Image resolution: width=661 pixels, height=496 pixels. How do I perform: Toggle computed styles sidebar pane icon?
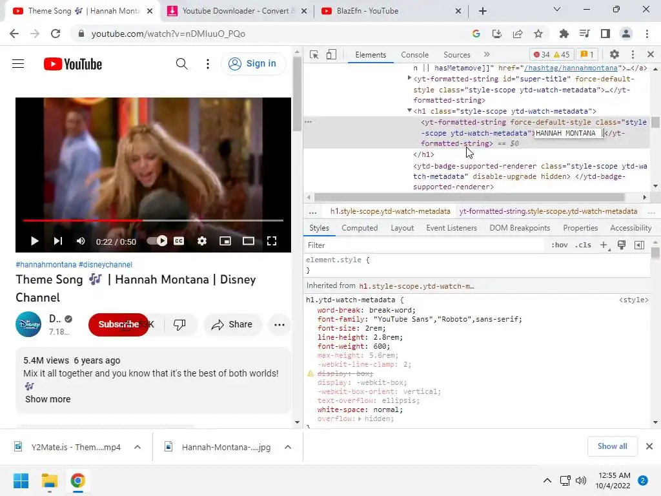pos(639,245)
